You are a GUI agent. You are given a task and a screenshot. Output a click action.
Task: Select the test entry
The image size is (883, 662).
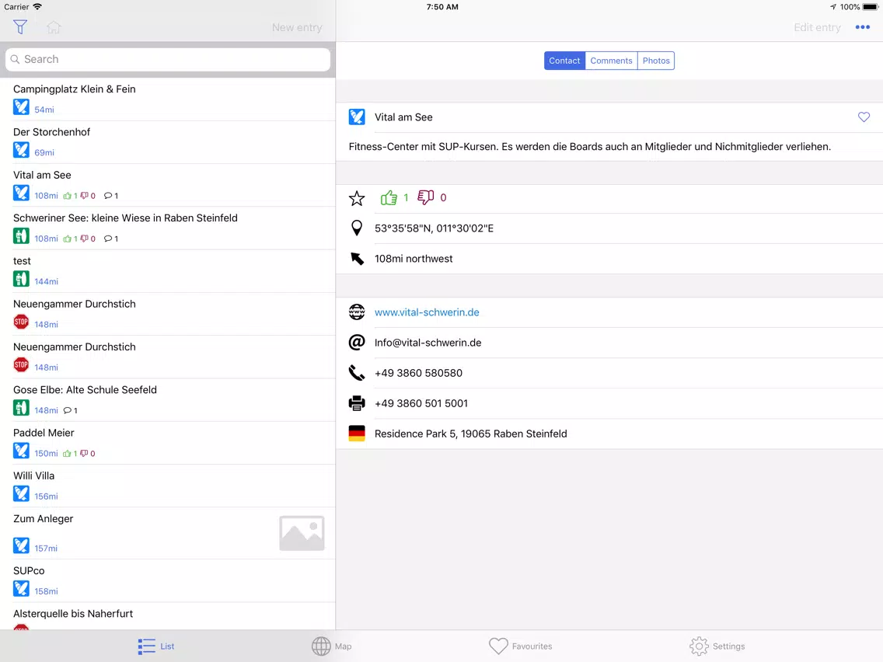pos(168,270)
